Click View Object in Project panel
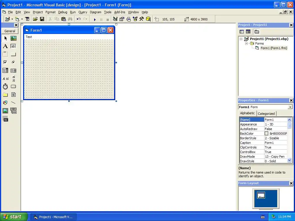Image resolution: width=295 pixels, height=221 pixels. click(x=248, y=32)
